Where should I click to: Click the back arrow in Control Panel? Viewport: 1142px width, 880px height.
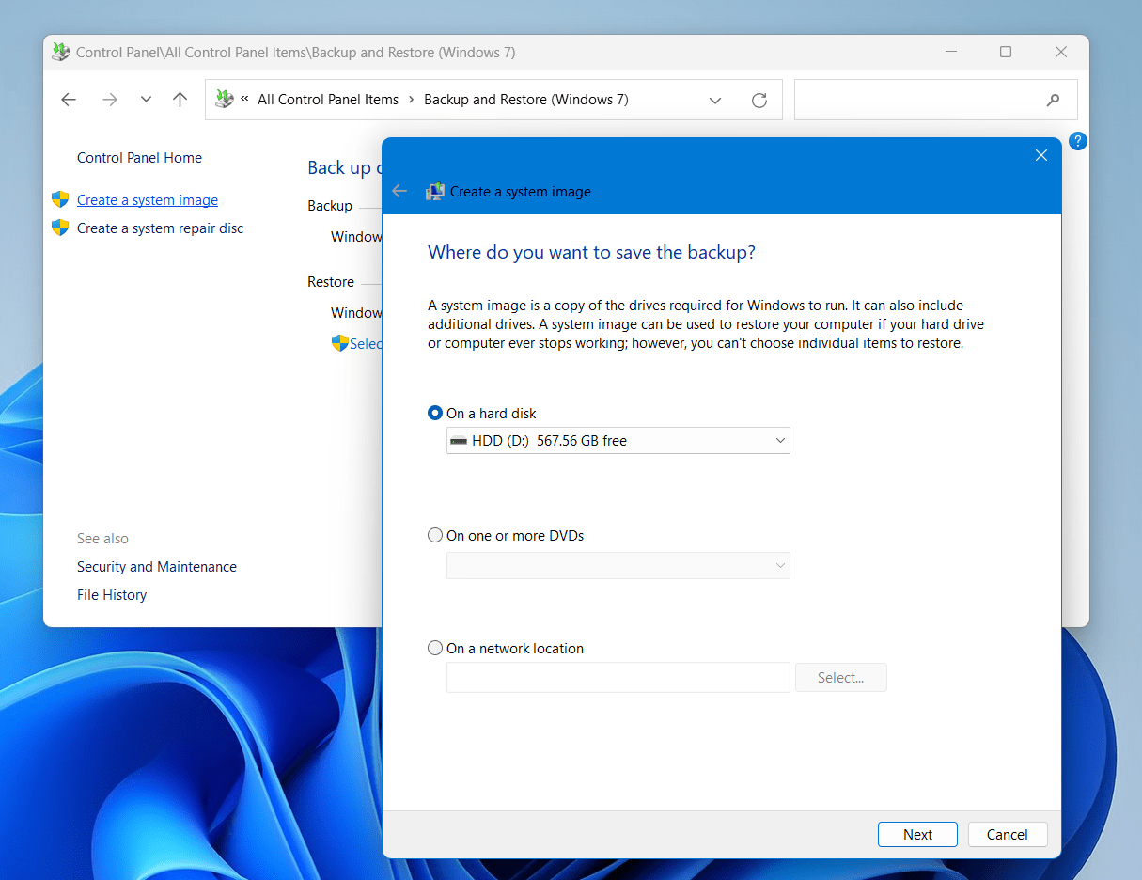click(69, 100)
